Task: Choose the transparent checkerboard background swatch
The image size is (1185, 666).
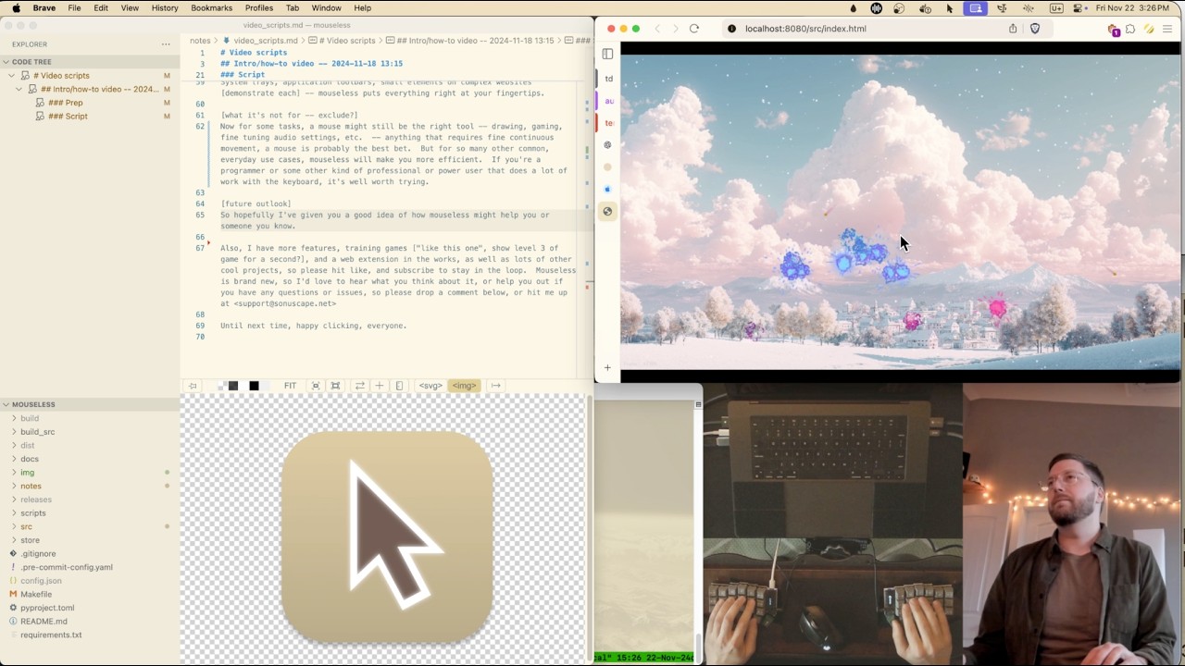Action: [222, 386]
